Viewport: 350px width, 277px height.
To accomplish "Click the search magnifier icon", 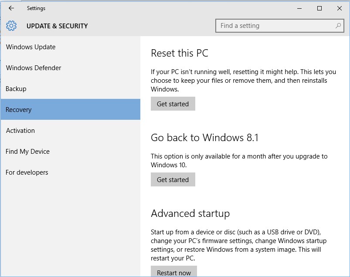I will tap(338, 26).
